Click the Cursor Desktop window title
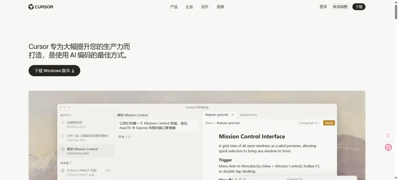The width and height of the screenshot is (398, 180). [197, 107]
